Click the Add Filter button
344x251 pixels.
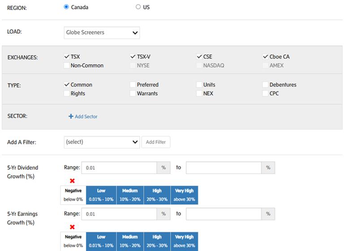pyautogui.click(x=156, y=142)
